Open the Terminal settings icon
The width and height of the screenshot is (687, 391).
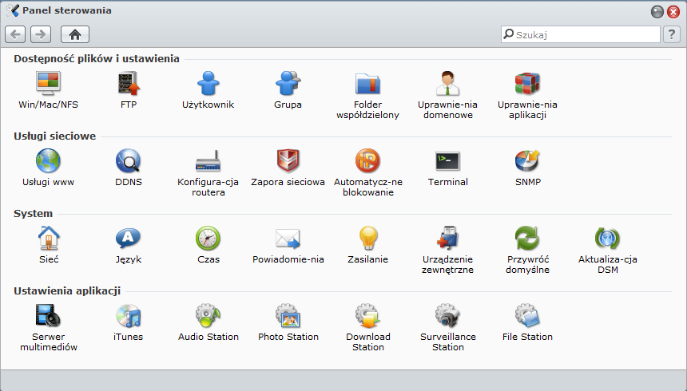click(448, 160)
